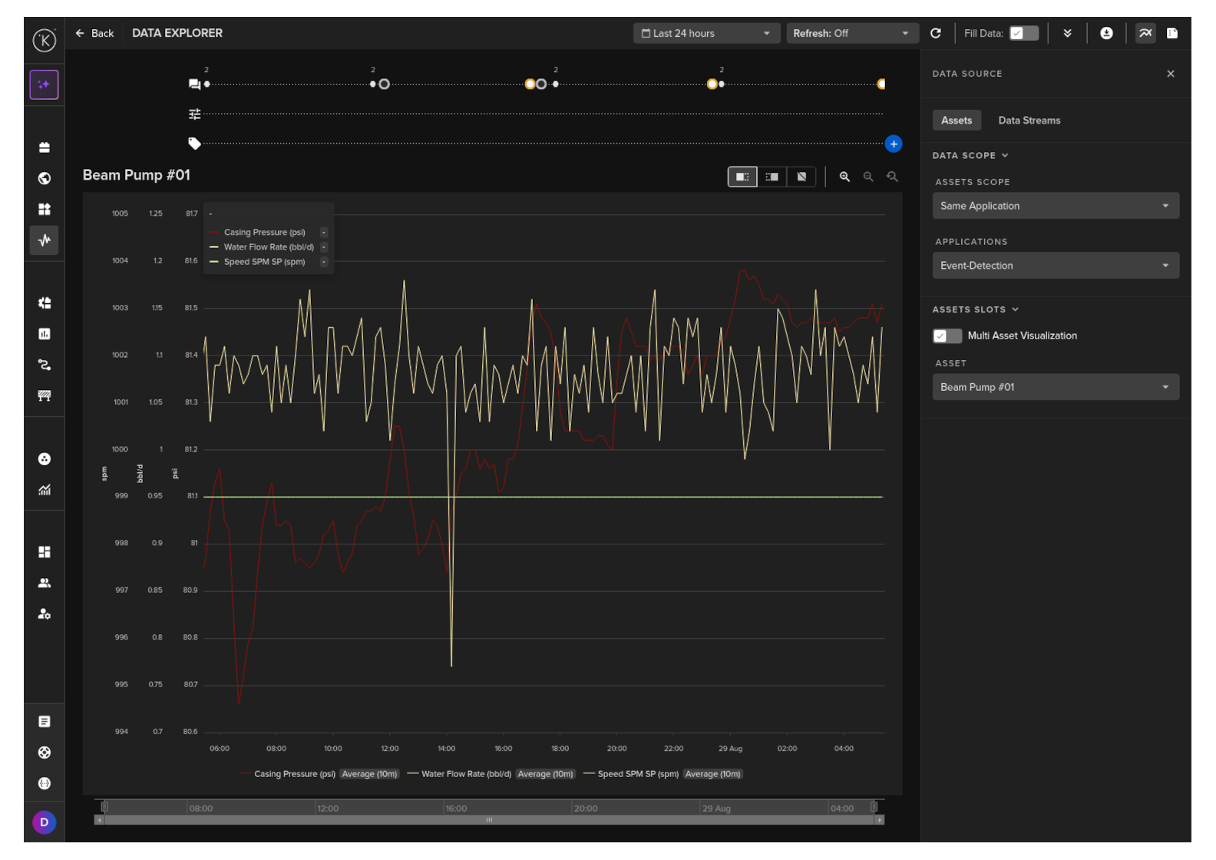Click the K logo in the sidebar
This screenshot has width=1216, height=860.
[45, 40]
